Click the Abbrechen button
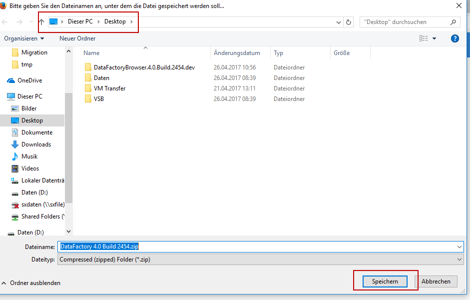Viewport: 470px width, 300px height. tap(436, 281)
